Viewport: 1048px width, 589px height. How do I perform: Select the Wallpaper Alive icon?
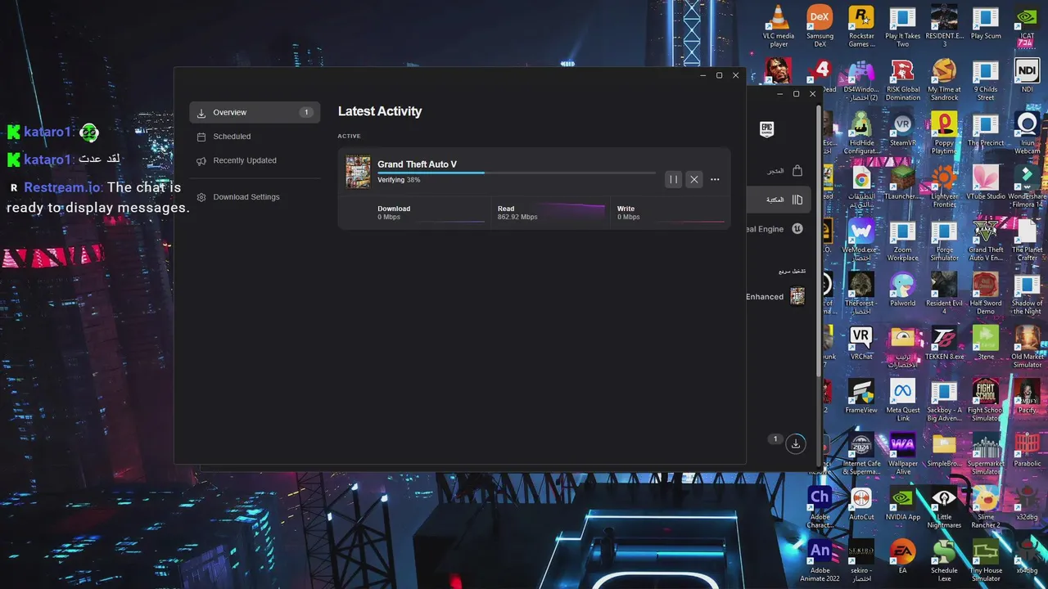[x=902, y=453]
